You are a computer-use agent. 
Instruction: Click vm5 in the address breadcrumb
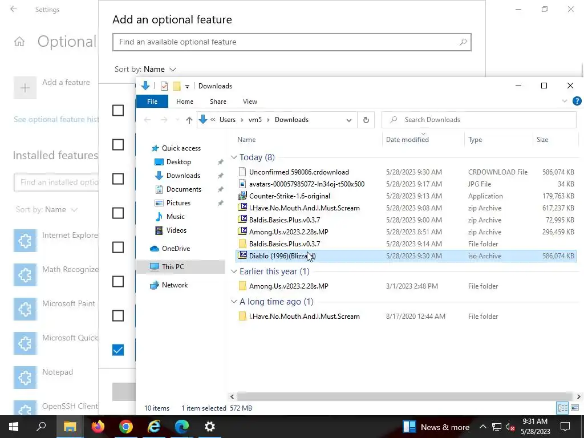[x=255, y=120]
